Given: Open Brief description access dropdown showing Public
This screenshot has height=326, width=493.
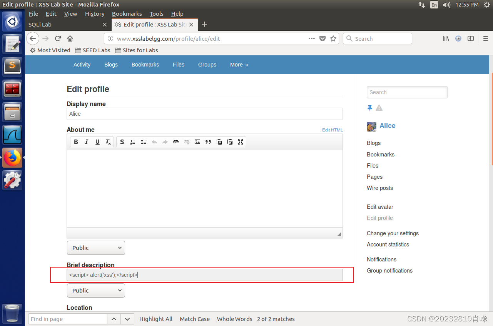Looking at the screenshot, I should point(96,291).
